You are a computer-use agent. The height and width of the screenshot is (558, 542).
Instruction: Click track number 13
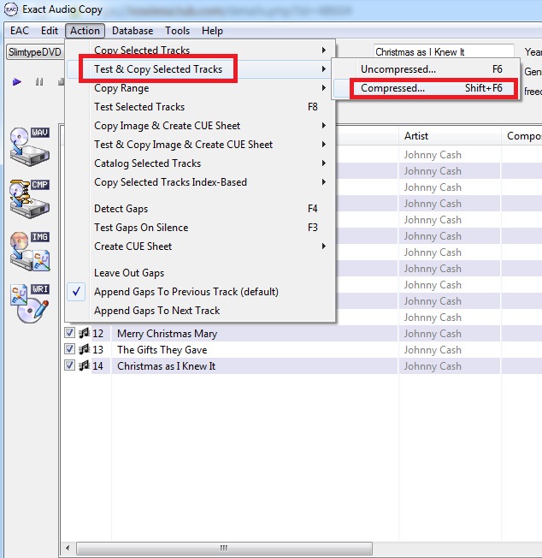point(97,350)
